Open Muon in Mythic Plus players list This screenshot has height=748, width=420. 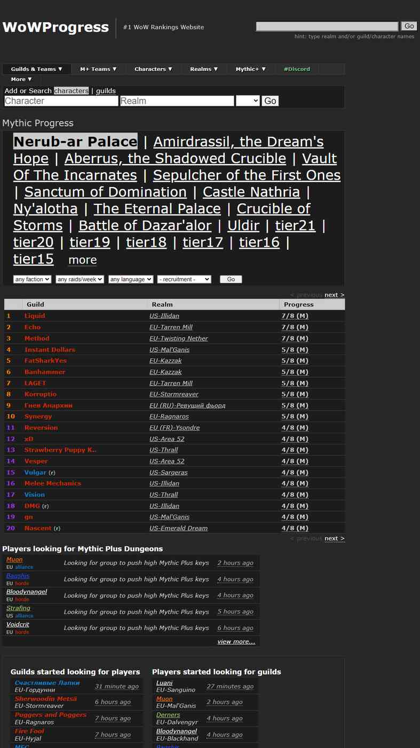pos(14,560)
